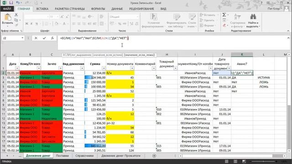Viewport: 292px width, 164px height.
Task: Switch to РЕЦЕНЗИРОВАНИЕ ribbon tab
Action: [x=141, y=9]
